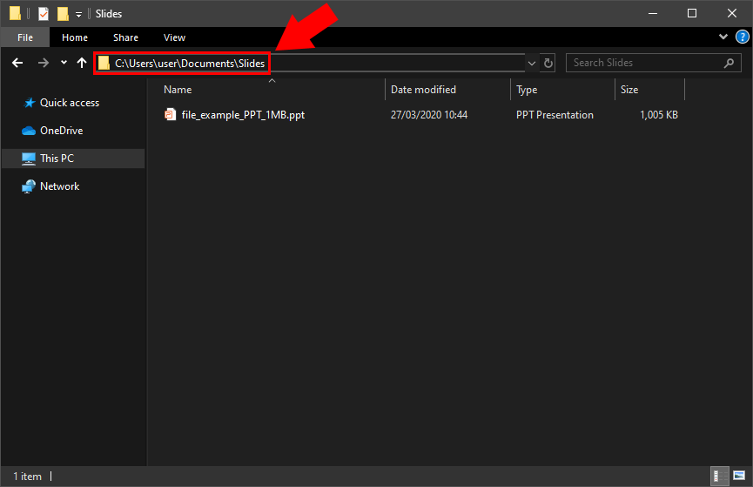The height and width of the screenshot is (487, 753).
Task: Select file_example_PPT_1MB.ppt file
Action: (x=243, y=115)
